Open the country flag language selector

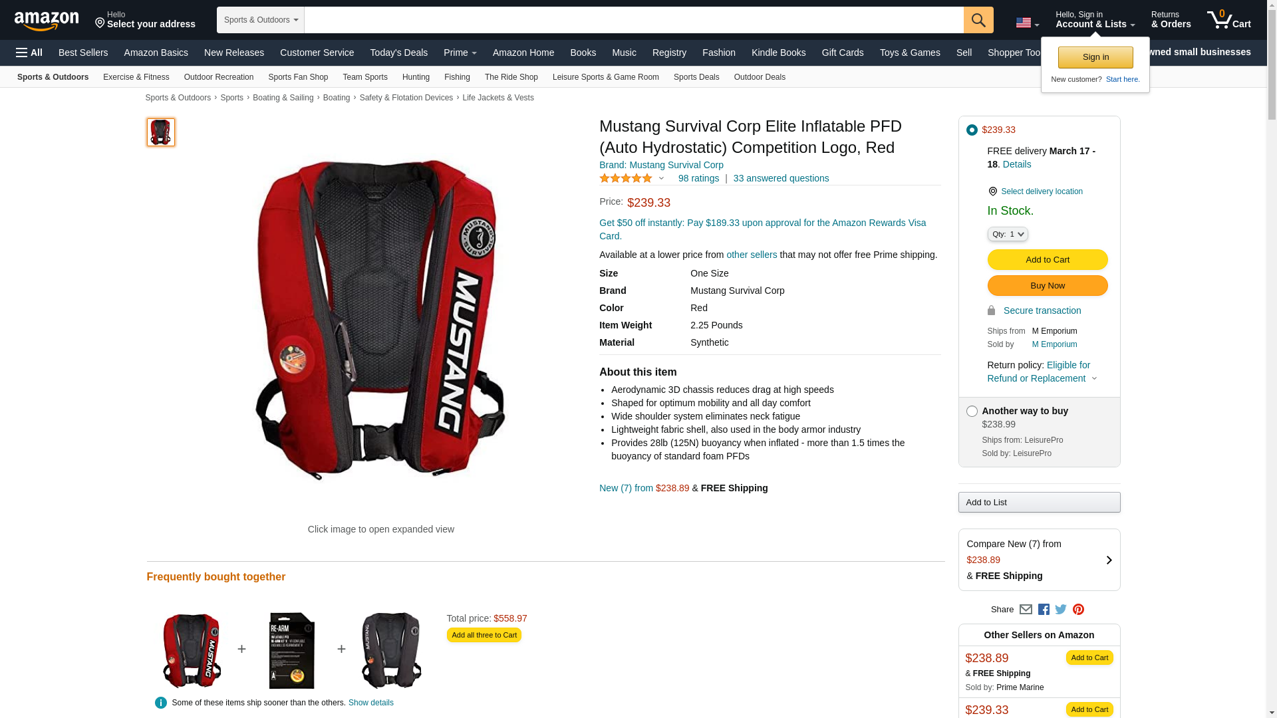[1027, 23]
